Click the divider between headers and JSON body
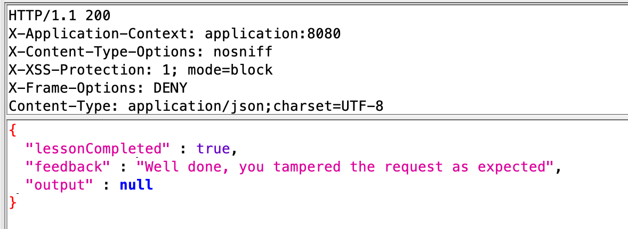The image size is (628, 229). click(314, 117)
